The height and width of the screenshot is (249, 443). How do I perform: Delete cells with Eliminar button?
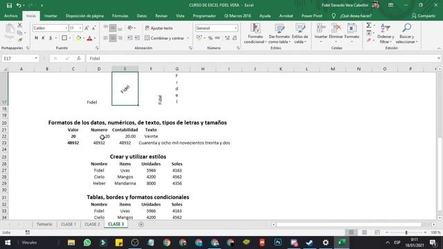click(x=336, y=33)
